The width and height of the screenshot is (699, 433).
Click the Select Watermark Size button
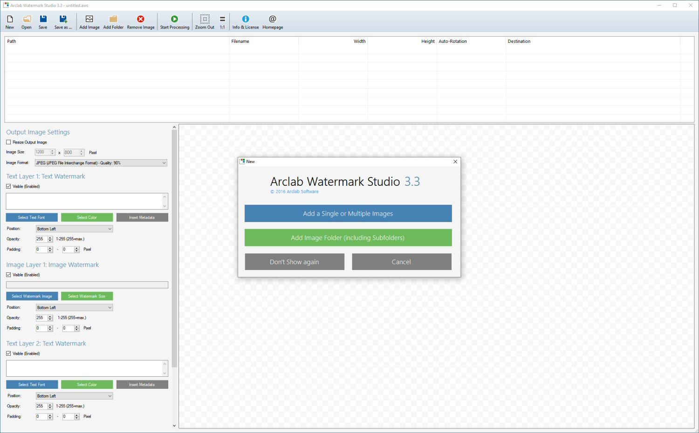click(87, 296)
